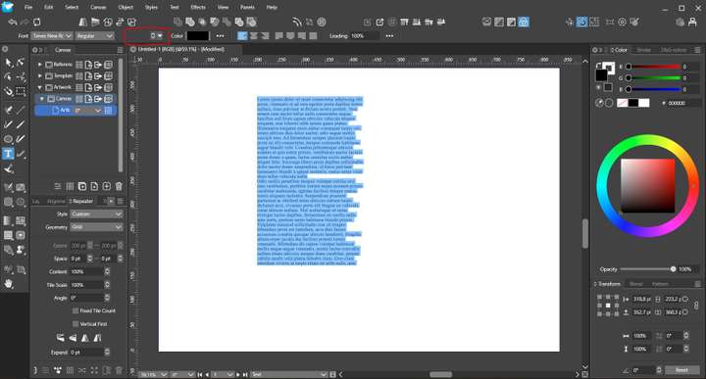
Task: Click the canvas vertical scrollbar thumb
Action: coord(584,234)
